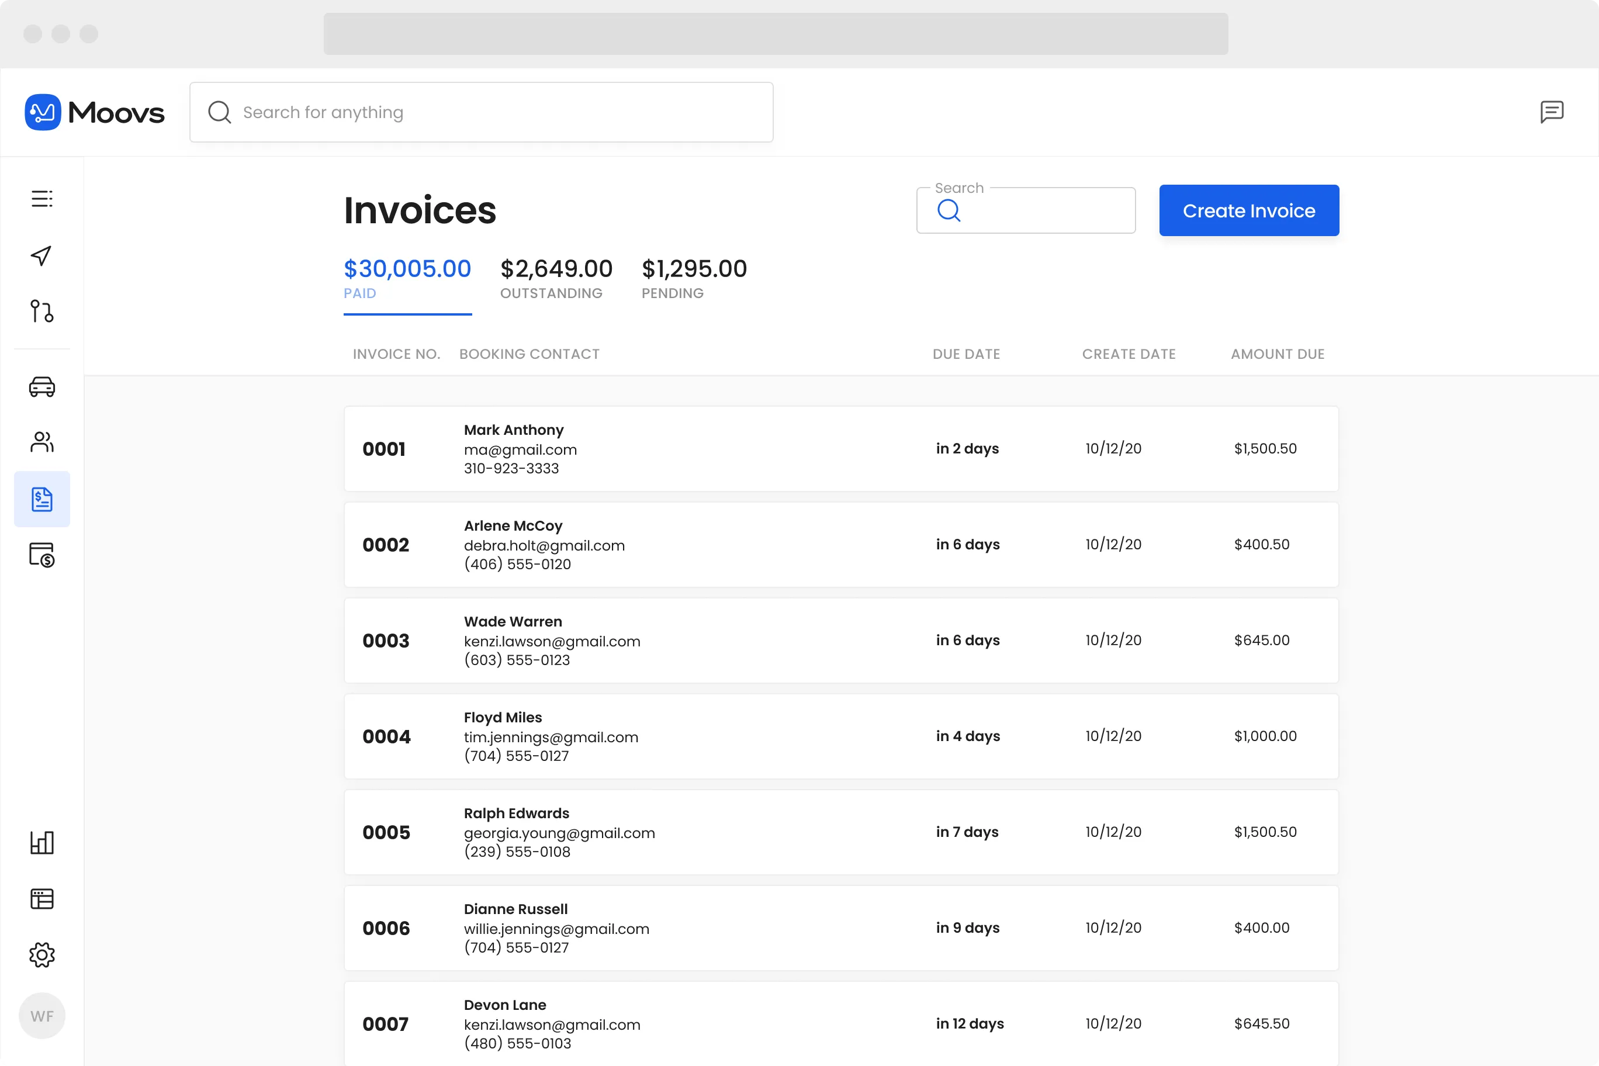Open the sidebar list menu icon
The width and height of the screenshot is (1599, 1066).
pyautogui.click(x=42, y=199)
